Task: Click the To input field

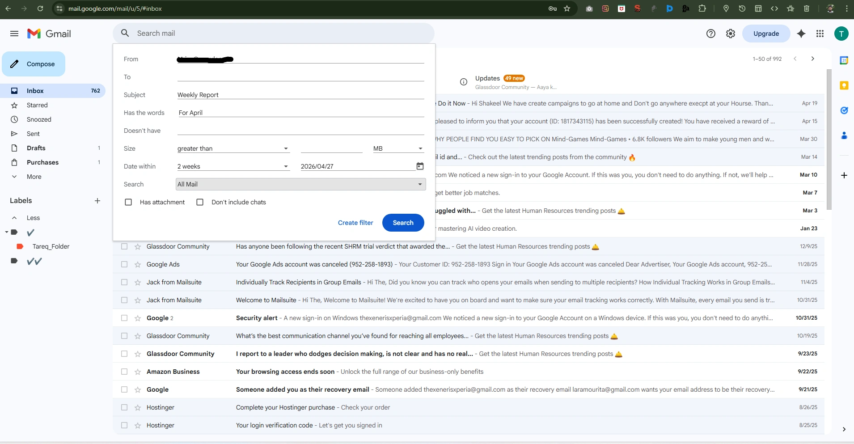Action: [x=300, y=77]
